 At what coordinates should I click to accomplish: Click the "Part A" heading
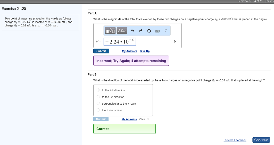tap(92, 13)
